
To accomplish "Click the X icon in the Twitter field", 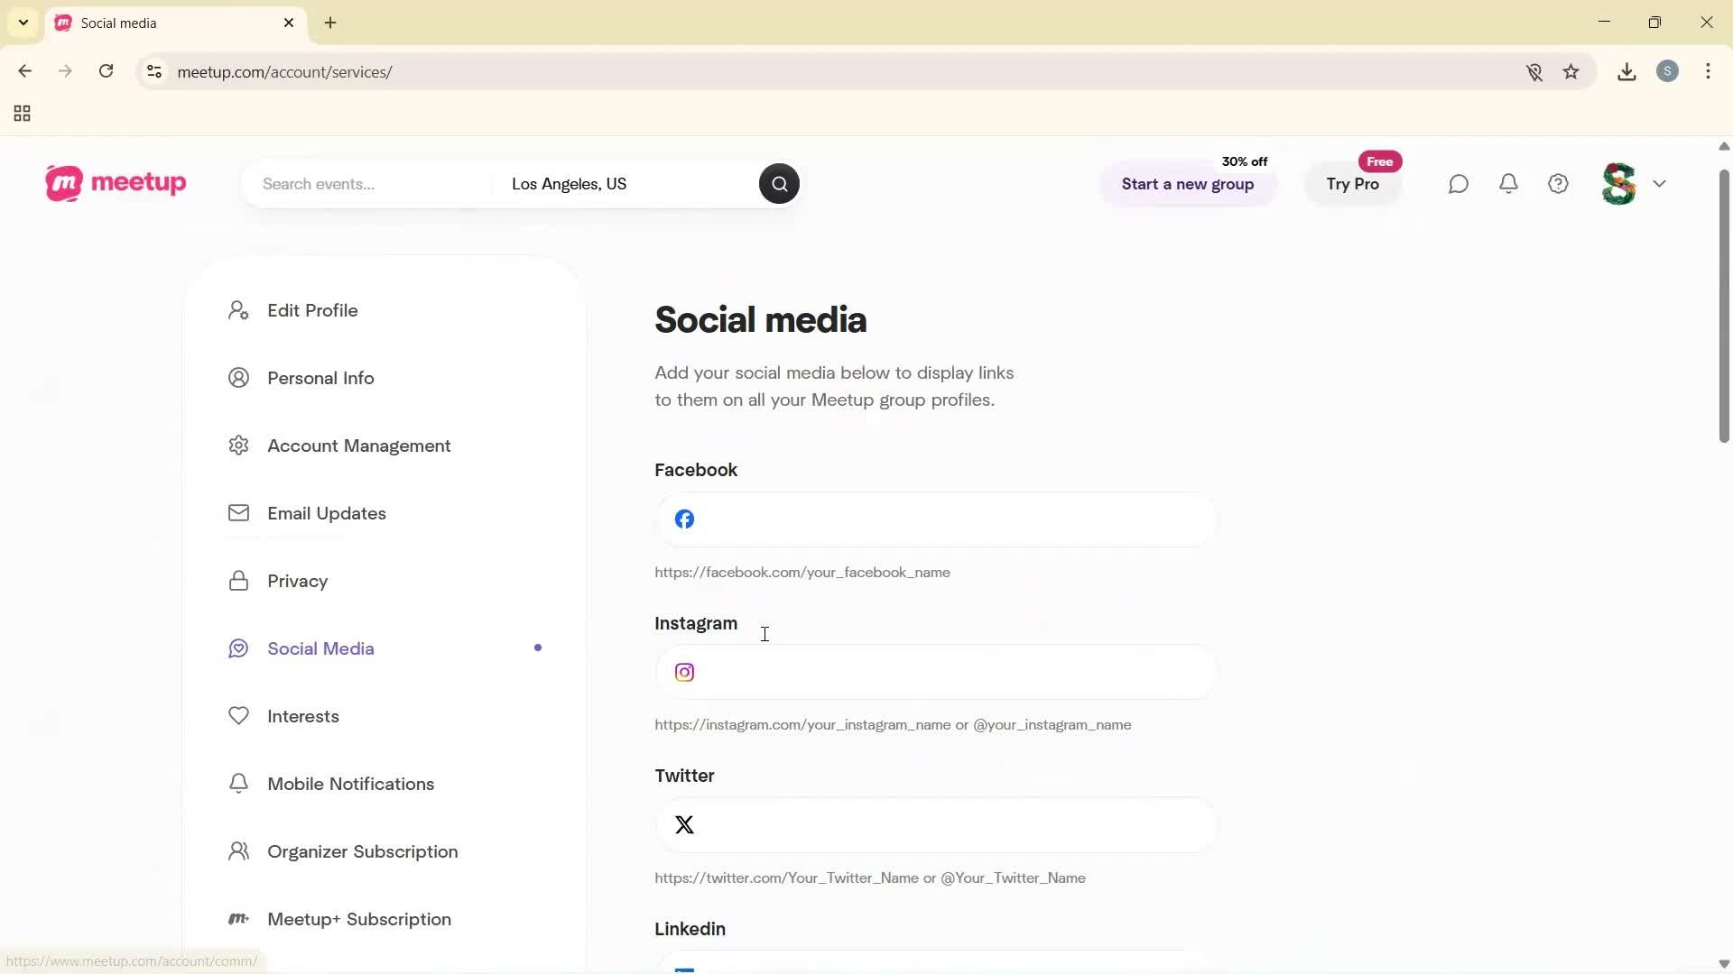I will coord(684,824).
